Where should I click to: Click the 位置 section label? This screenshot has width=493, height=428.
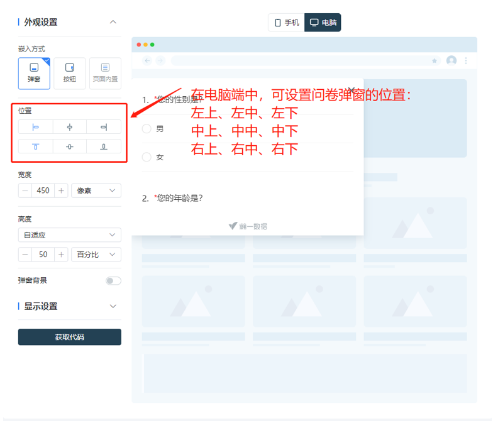point(25,111)
